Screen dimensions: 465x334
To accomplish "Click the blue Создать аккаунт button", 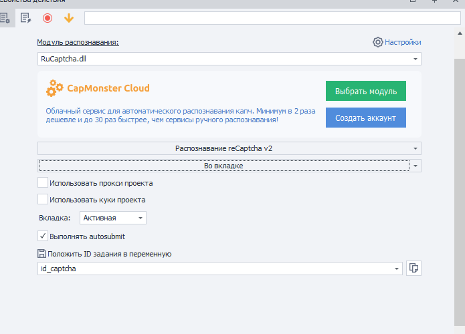I will coord(365,118).
